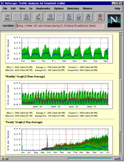Viewport: 124px width, 163px height.
Task: Reload the current page
Action: point(50,17)
